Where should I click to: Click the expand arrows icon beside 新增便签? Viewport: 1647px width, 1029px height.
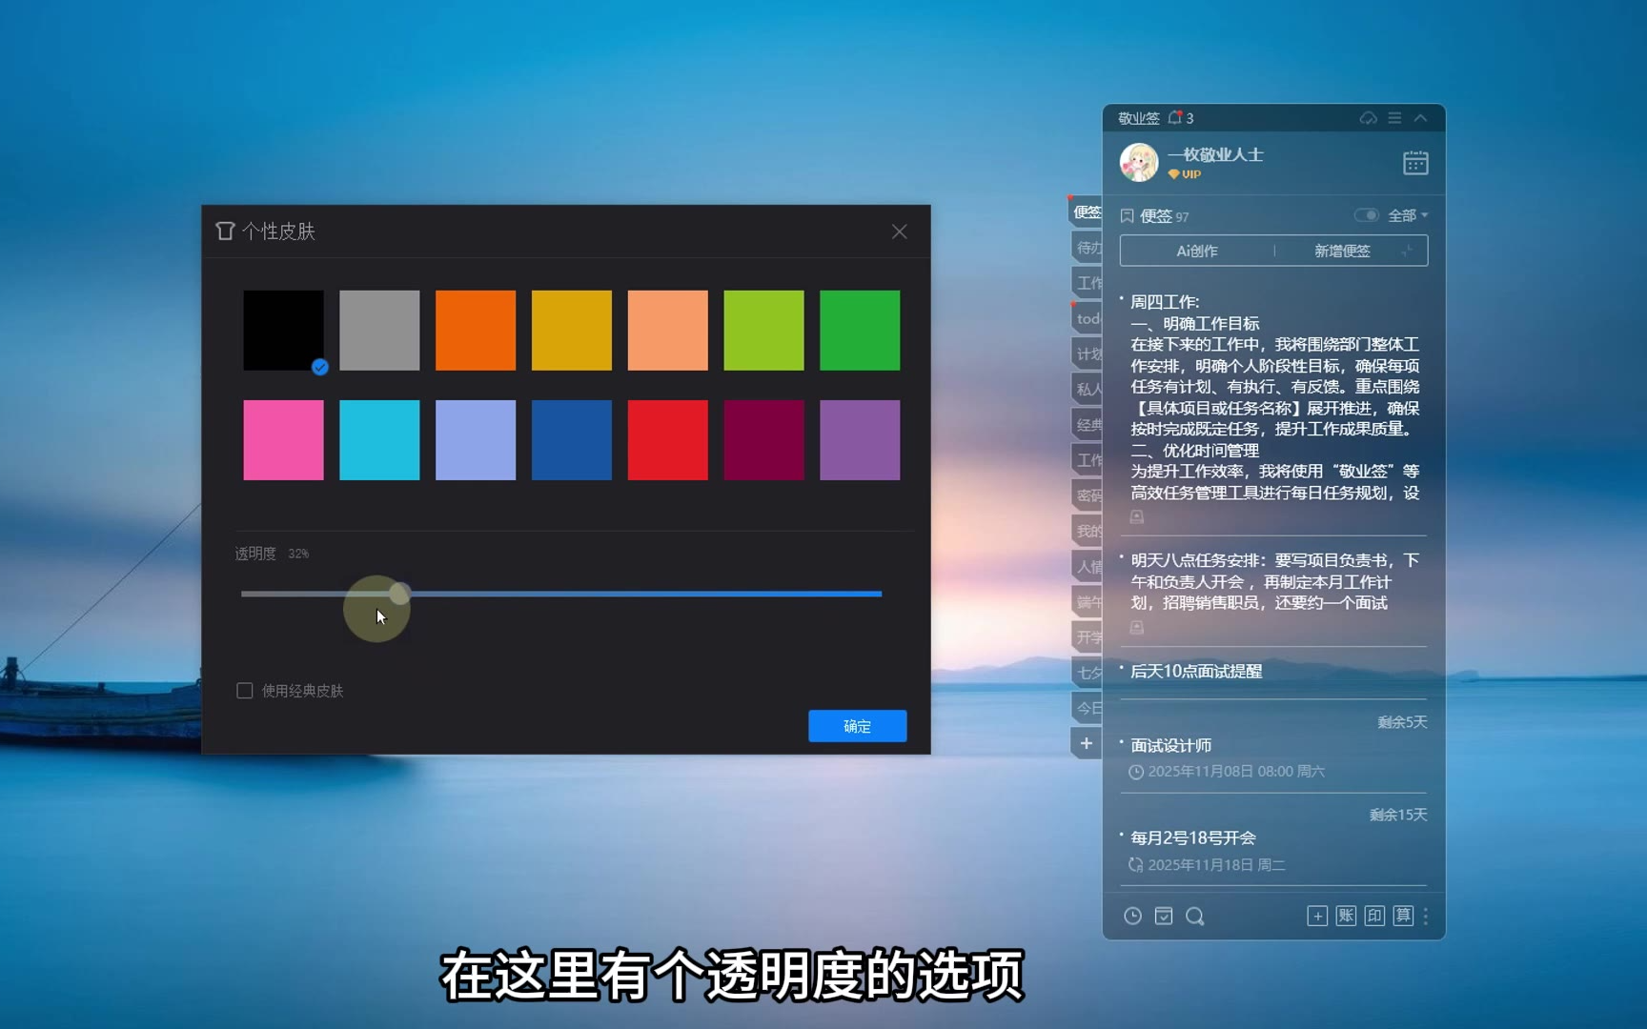1408,251
